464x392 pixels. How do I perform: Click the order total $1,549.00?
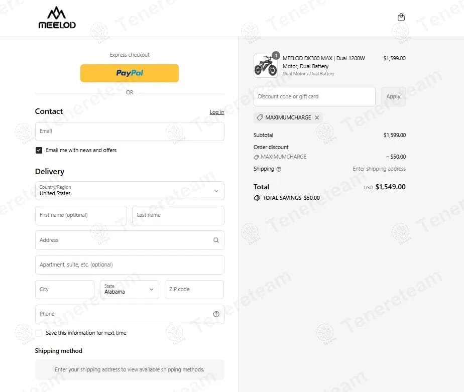(390, 187)
